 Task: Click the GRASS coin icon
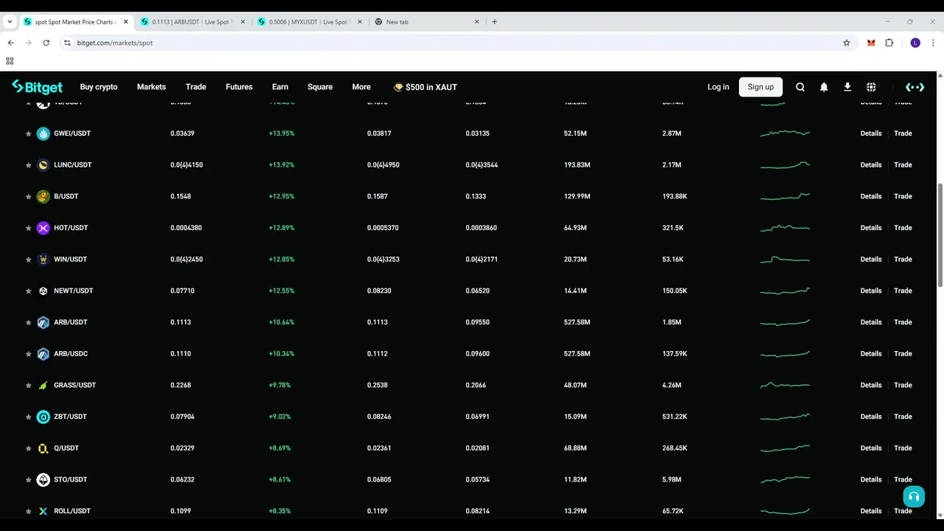pyautogui.click(x=43, y=385)
